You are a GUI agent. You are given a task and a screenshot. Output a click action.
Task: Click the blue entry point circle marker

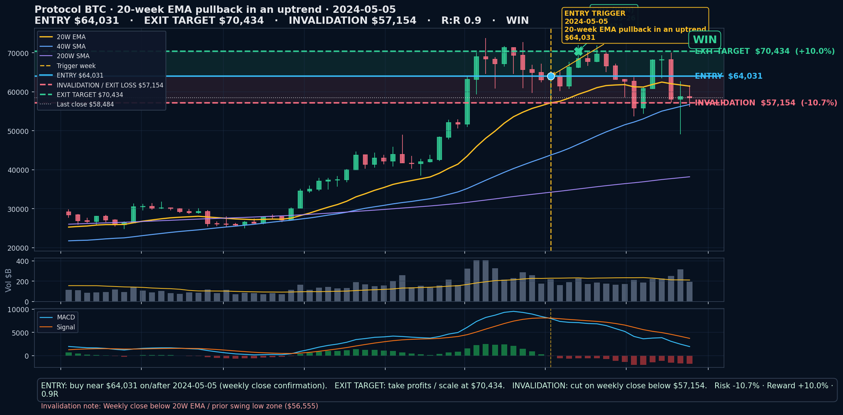point(551,76)
